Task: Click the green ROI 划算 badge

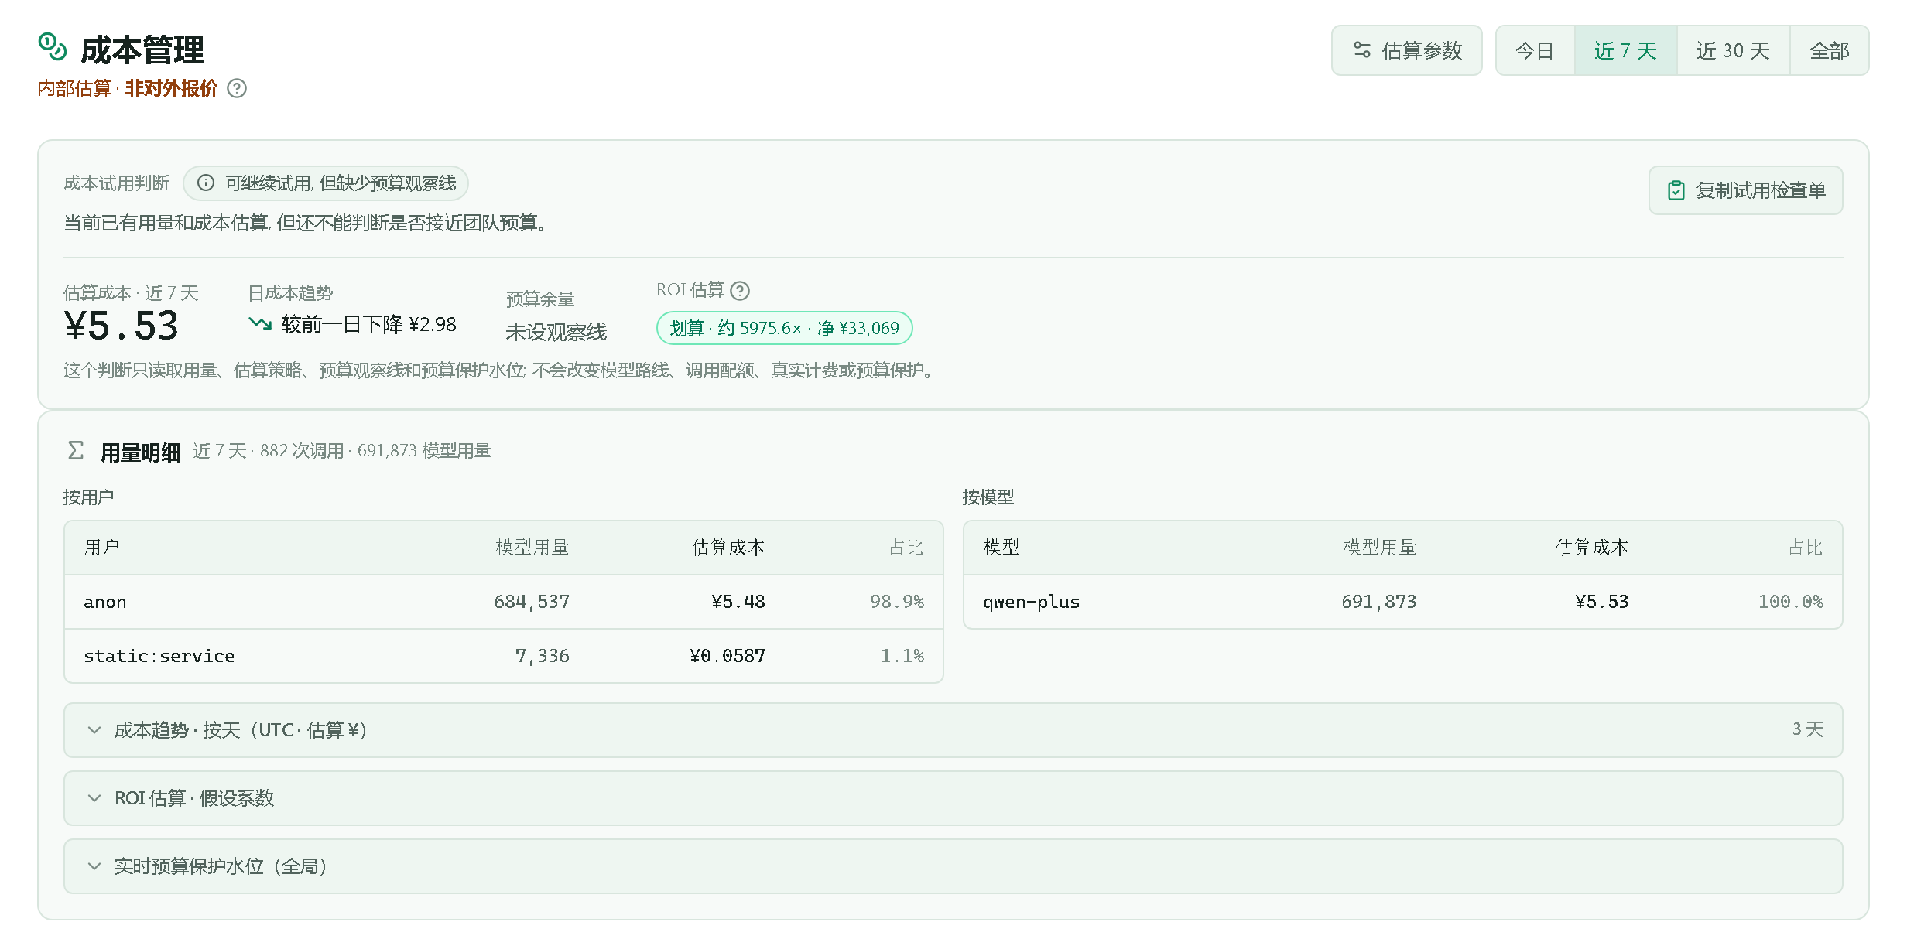Action: click(x=784, y=328)
